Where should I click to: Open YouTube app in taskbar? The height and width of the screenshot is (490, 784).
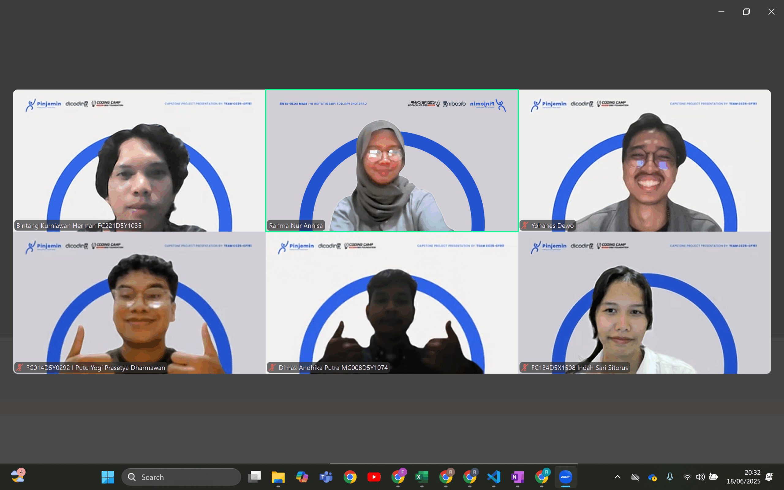click(x=374, y=477)
